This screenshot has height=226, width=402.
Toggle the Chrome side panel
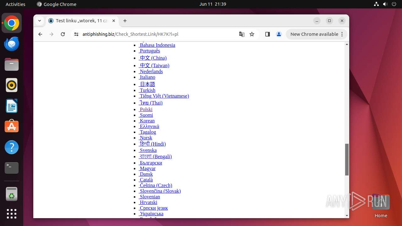coord(268,34)
